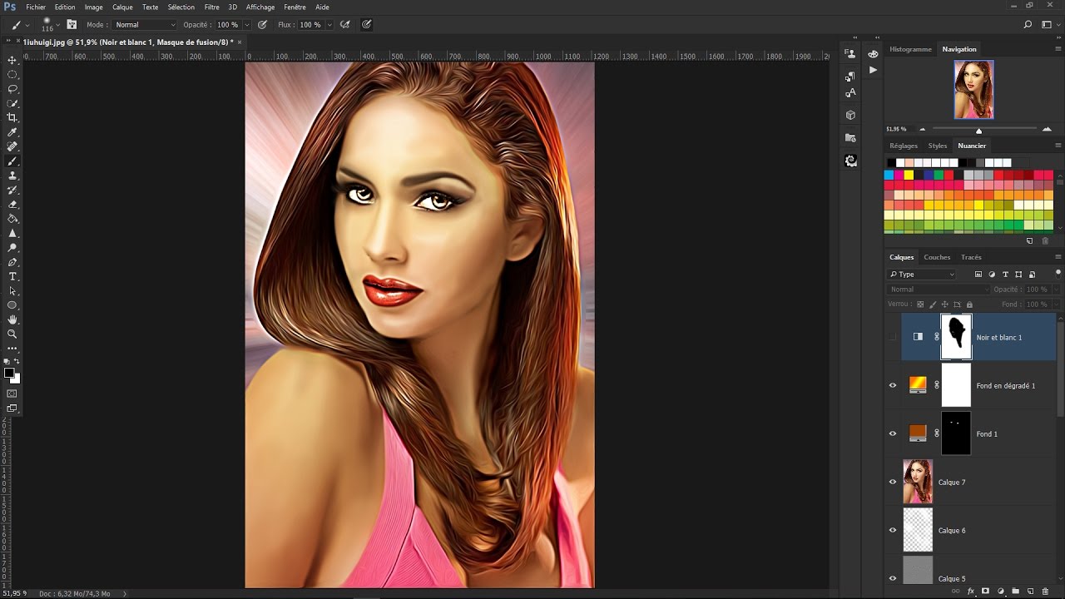This screenshot has height=599, width=1065.
Task: Select the Hand tool
Action: (x=12, y=319)
